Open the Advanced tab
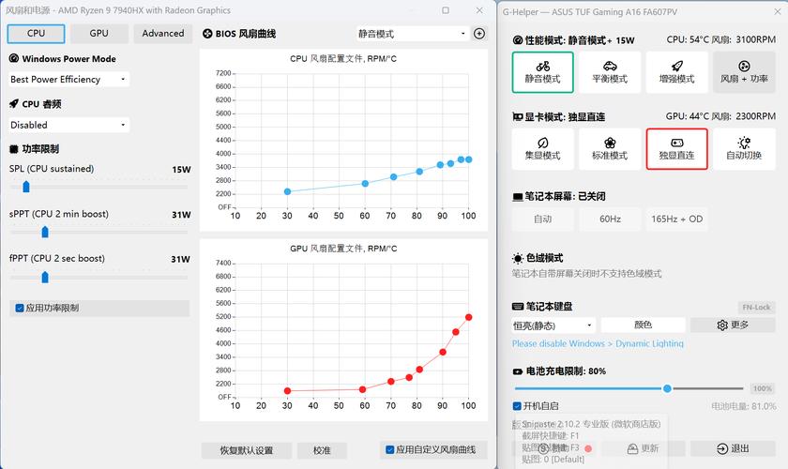This screenshot has width=788, height=469. coord(163,34)
